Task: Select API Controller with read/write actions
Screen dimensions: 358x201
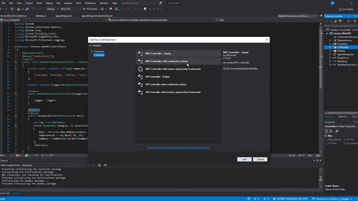Action: tap(178, 84)
